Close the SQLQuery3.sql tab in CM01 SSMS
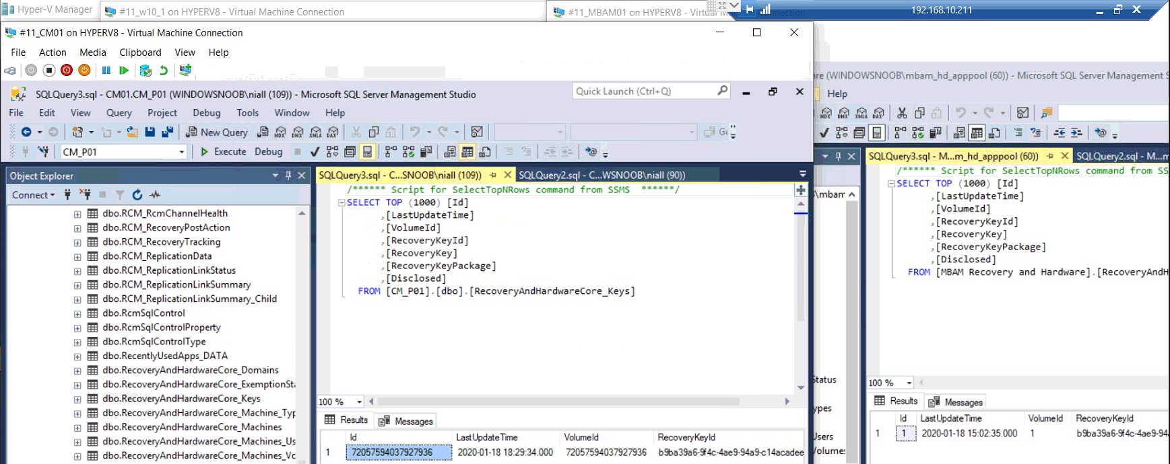The height and width of the screenshot is (464, 1170). [507, 175]
